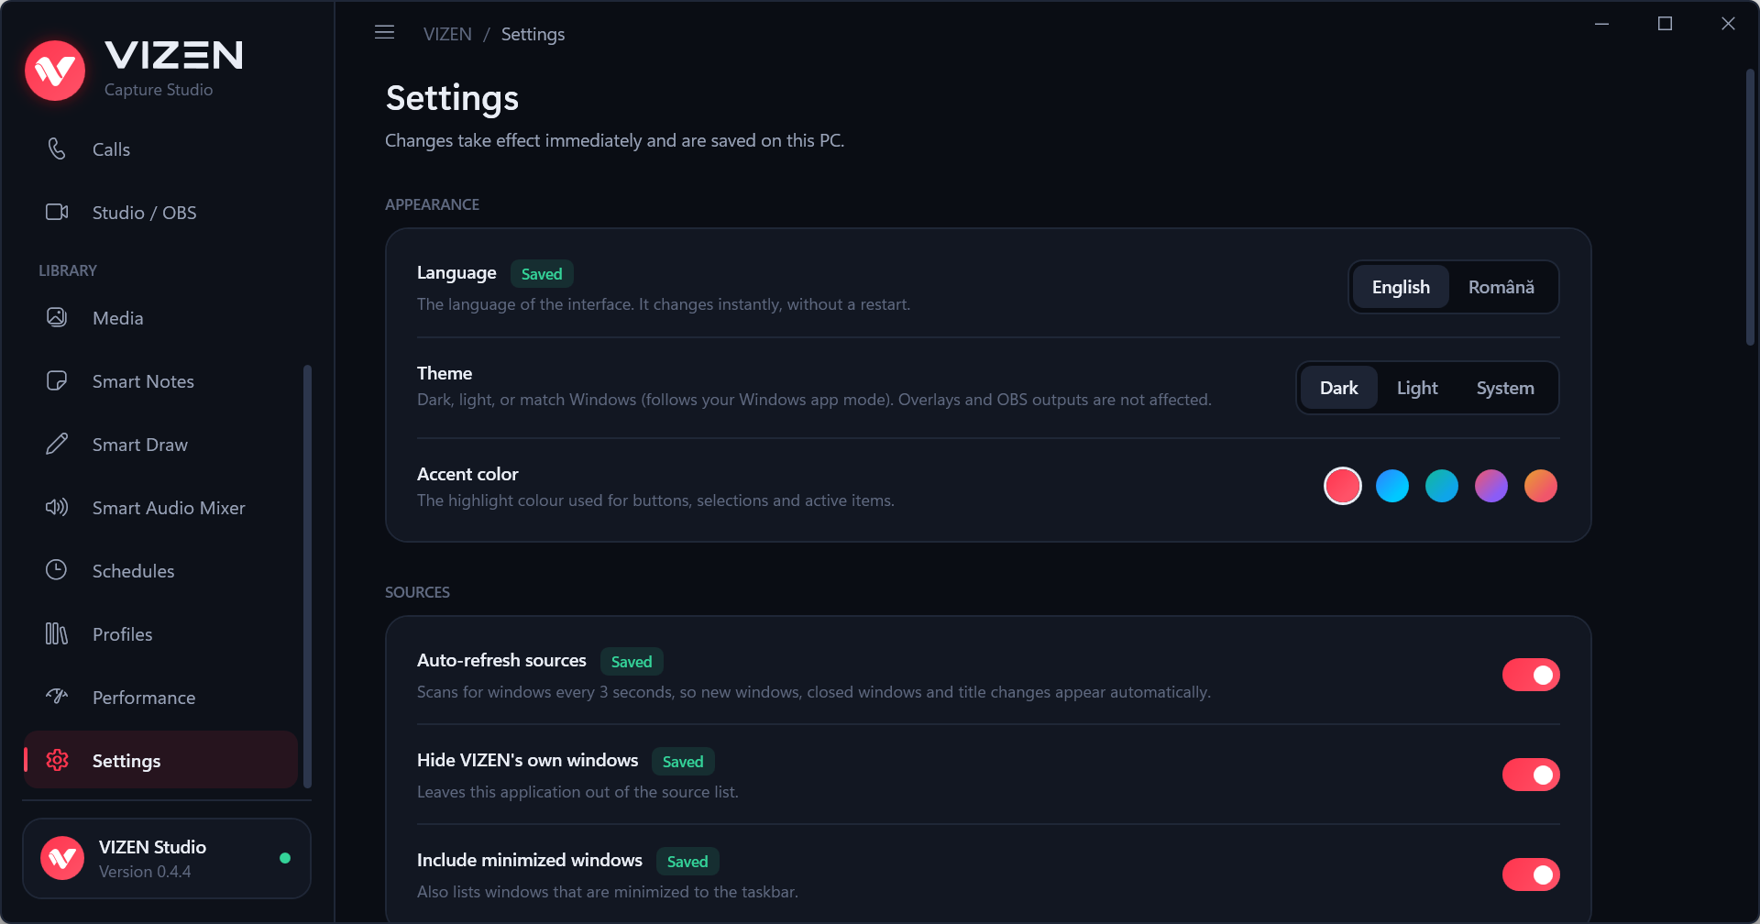Choose the purple accent color
Viewport: 1760px width, 924px height.
pyautogui.click(x=1491, y=486)
